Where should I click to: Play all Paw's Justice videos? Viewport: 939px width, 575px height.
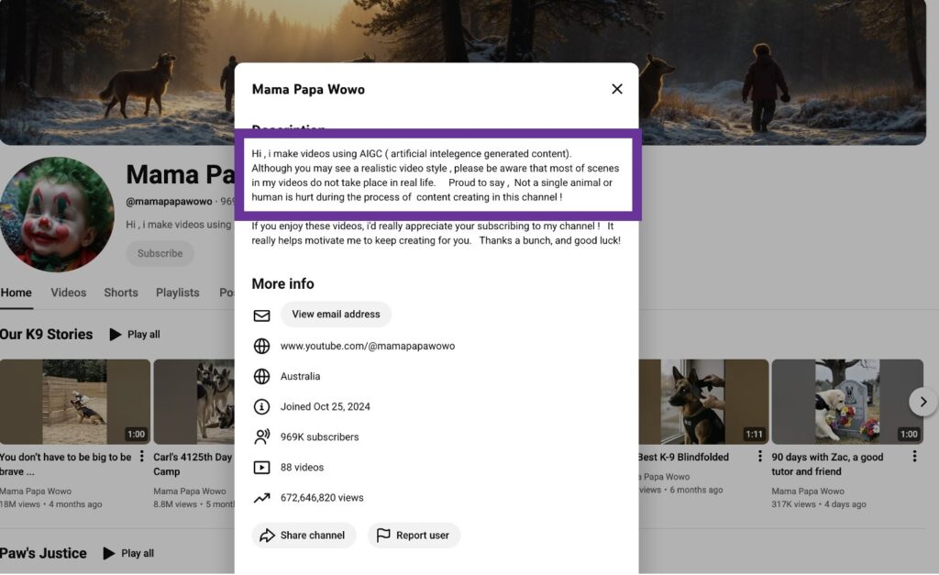pos(128,553)
